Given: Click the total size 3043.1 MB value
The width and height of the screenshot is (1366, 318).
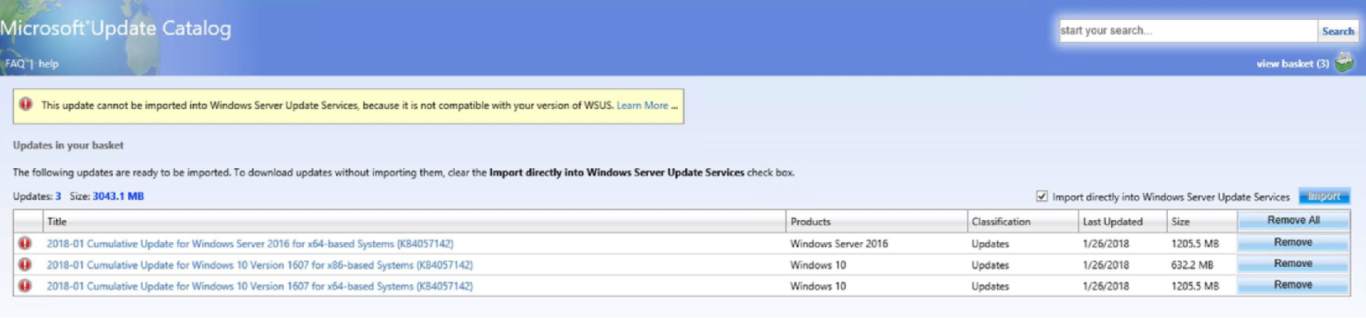Looking at the screenshot, I should (x=118, y=196).
